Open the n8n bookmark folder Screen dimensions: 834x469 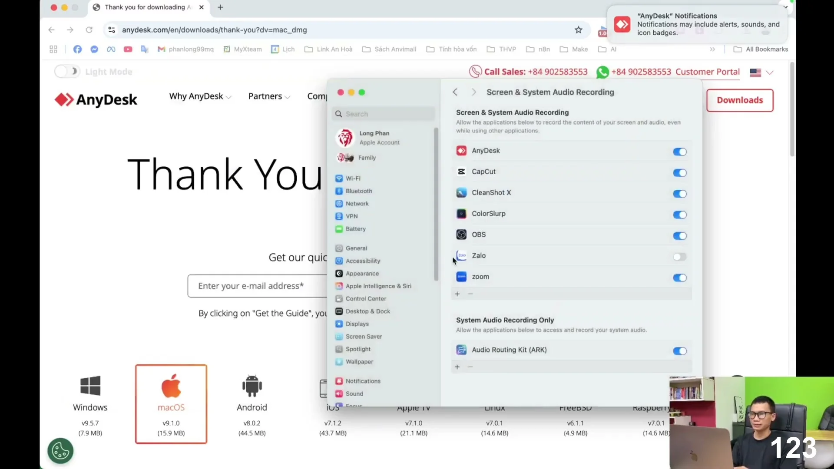538,50
